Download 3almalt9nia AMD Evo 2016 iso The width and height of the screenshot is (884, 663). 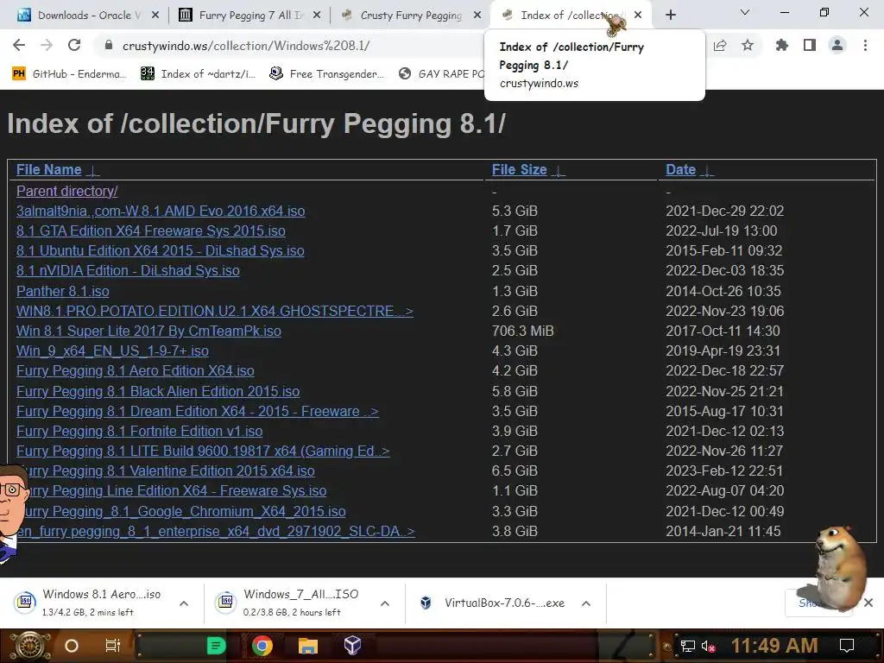pos(161,211)
